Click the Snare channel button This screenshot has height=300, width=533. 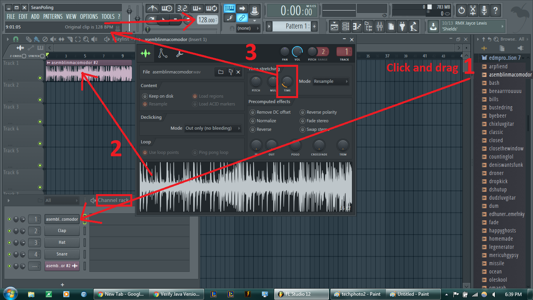62,254
